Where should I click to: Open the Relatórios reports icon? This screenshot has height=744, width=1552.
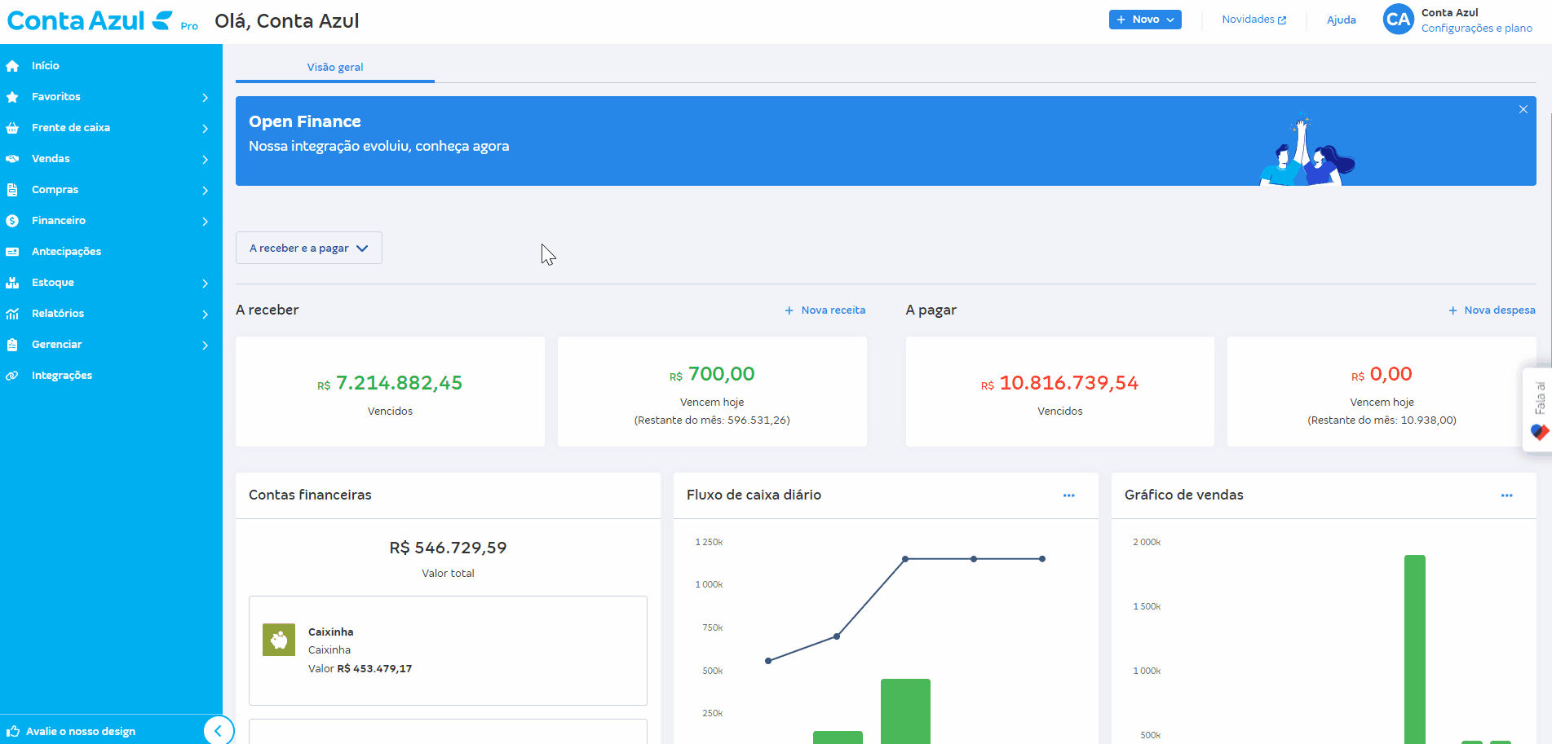click(x=13, y=313)
